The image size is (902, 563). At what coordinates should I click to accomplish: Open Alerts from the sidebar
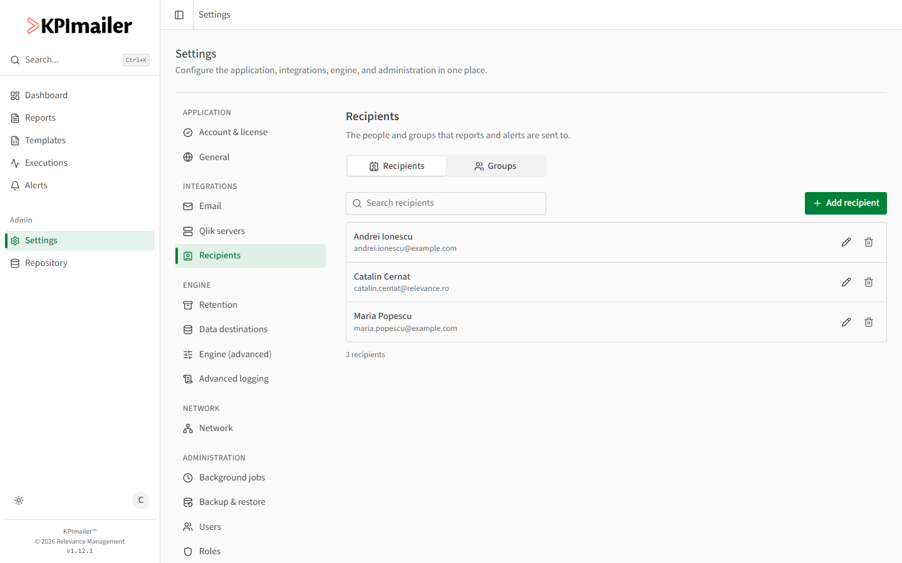pos(80,185)
